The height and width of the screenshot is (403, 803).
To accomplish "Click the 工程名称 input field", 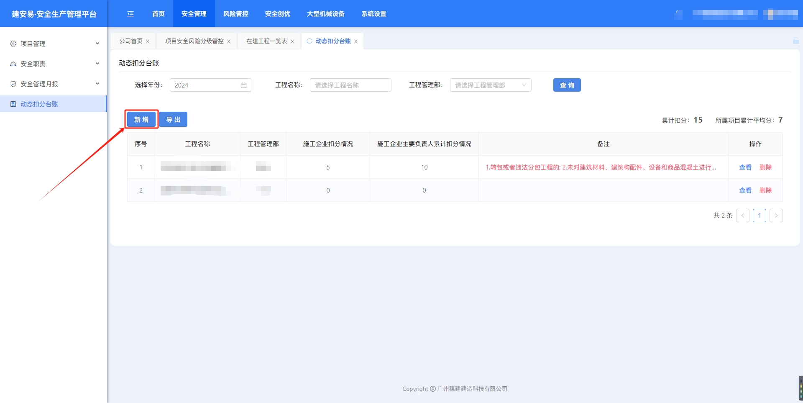I will pyautogui.click(x=350, y=85).
